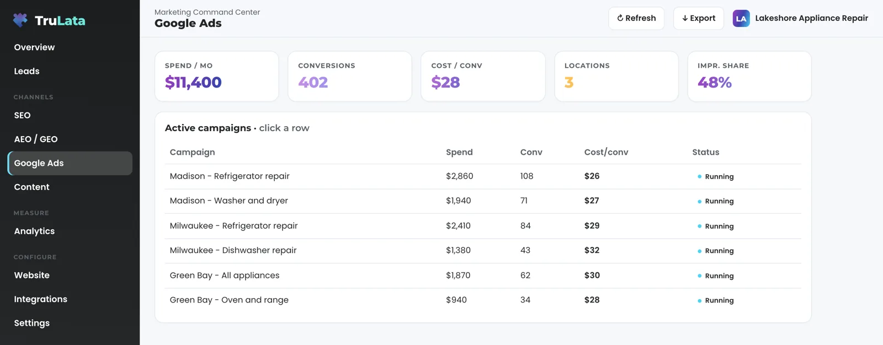The width and height of the screenshot is (883, 345).
Task: Click the 62 conversions cell
Action: click(x=525, y=275)
